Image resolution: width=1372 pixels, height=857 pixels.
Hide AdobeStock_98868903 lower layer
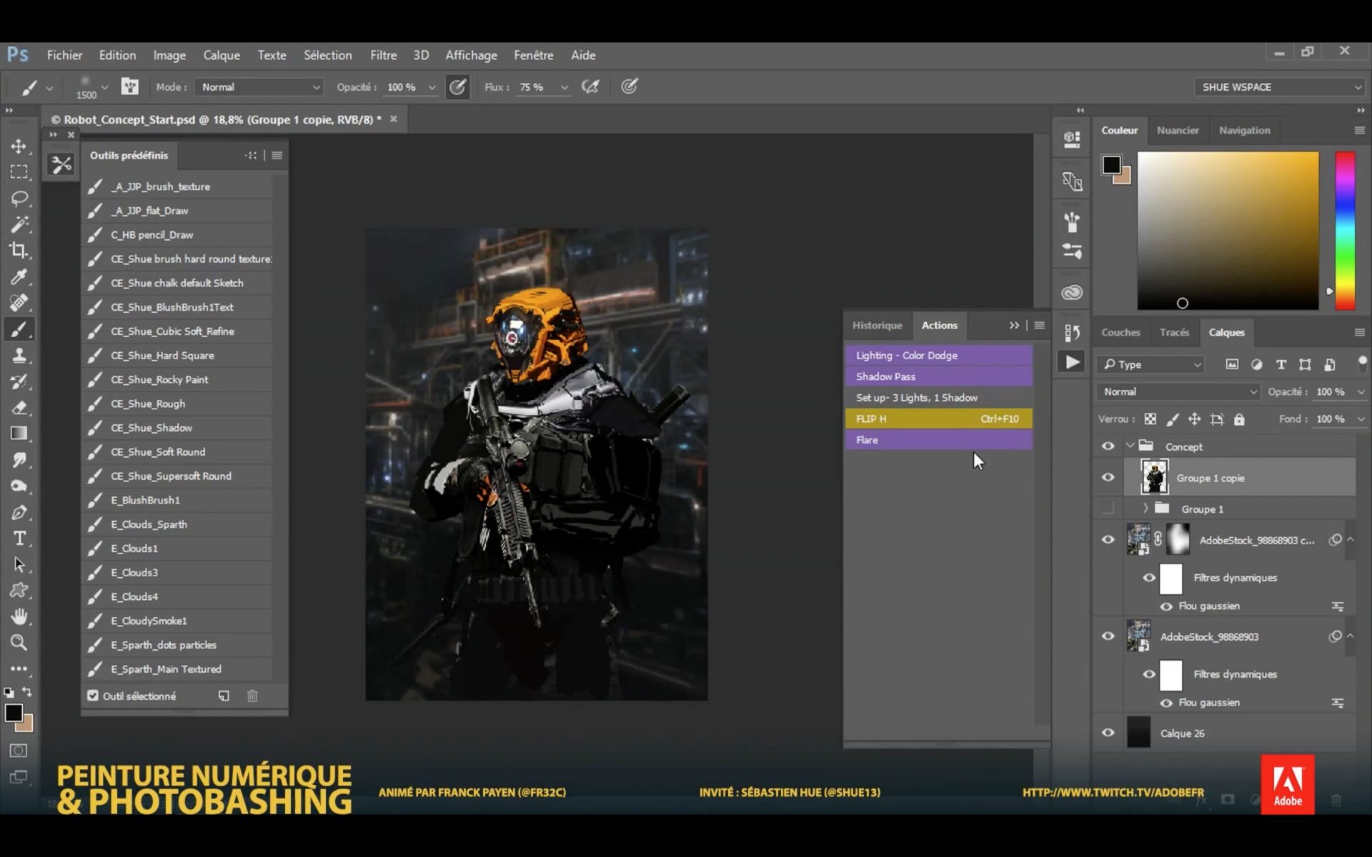(x=1108, y=636)
